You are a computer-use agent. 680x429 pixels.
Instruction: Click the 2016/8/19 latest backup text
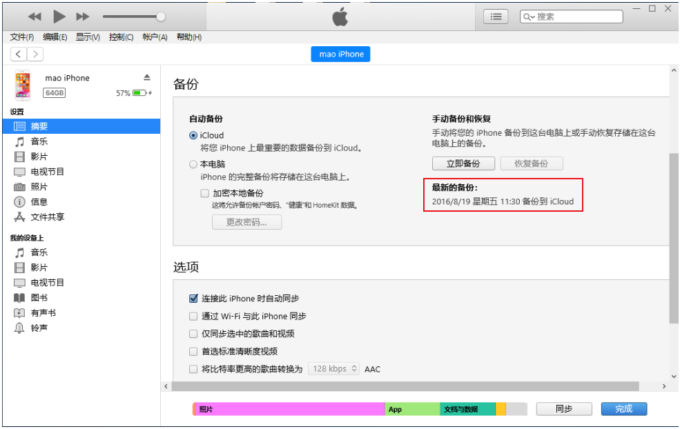503,201
